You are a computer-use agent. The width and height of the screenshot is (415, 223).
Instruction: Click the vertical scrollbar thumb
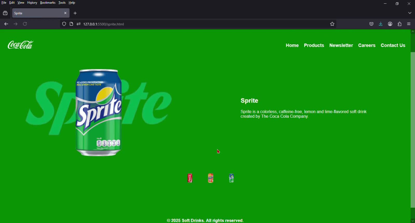coord(413,129)
